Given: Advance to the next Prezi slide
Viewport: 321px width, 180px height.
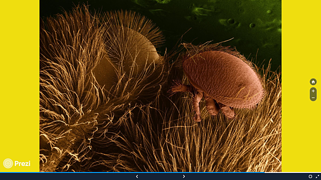Looking at the screenshot, I should coord(184,176).
